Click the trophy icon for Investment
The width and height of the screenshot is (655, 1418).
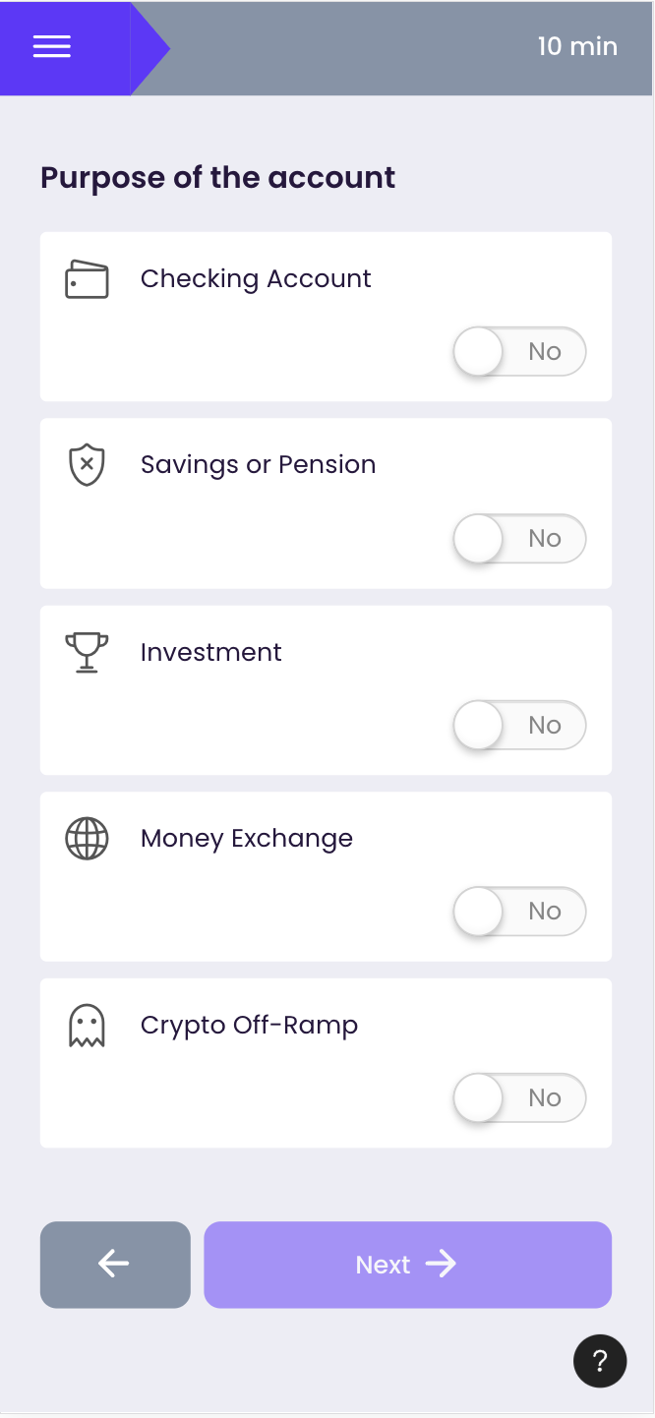(87, 652)
